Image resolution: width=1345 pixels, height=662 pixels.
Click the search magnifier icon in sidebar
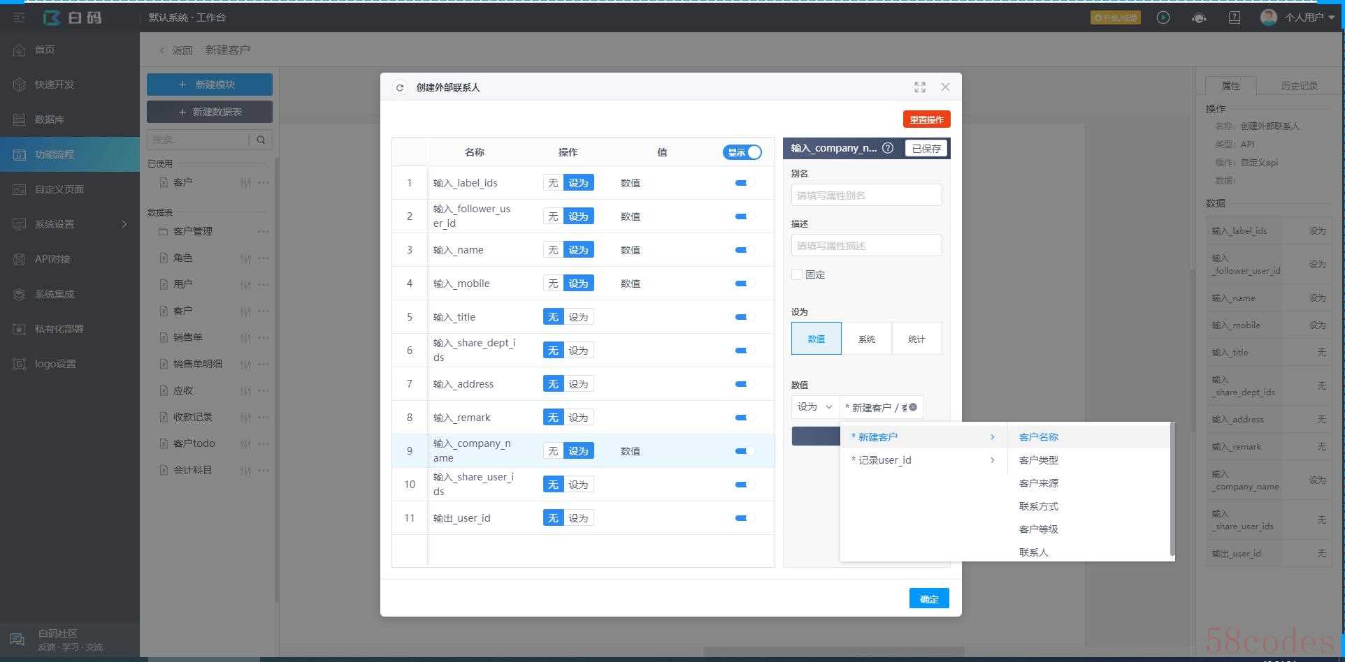click(x=261, y=140)
